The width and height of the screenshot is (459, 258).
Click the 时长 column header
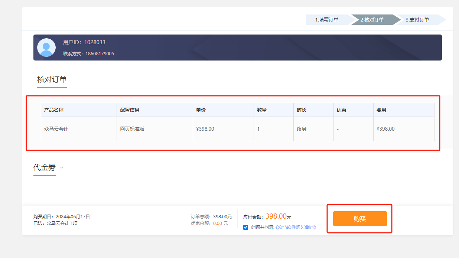pyautogui.click(x=313, y=110)
